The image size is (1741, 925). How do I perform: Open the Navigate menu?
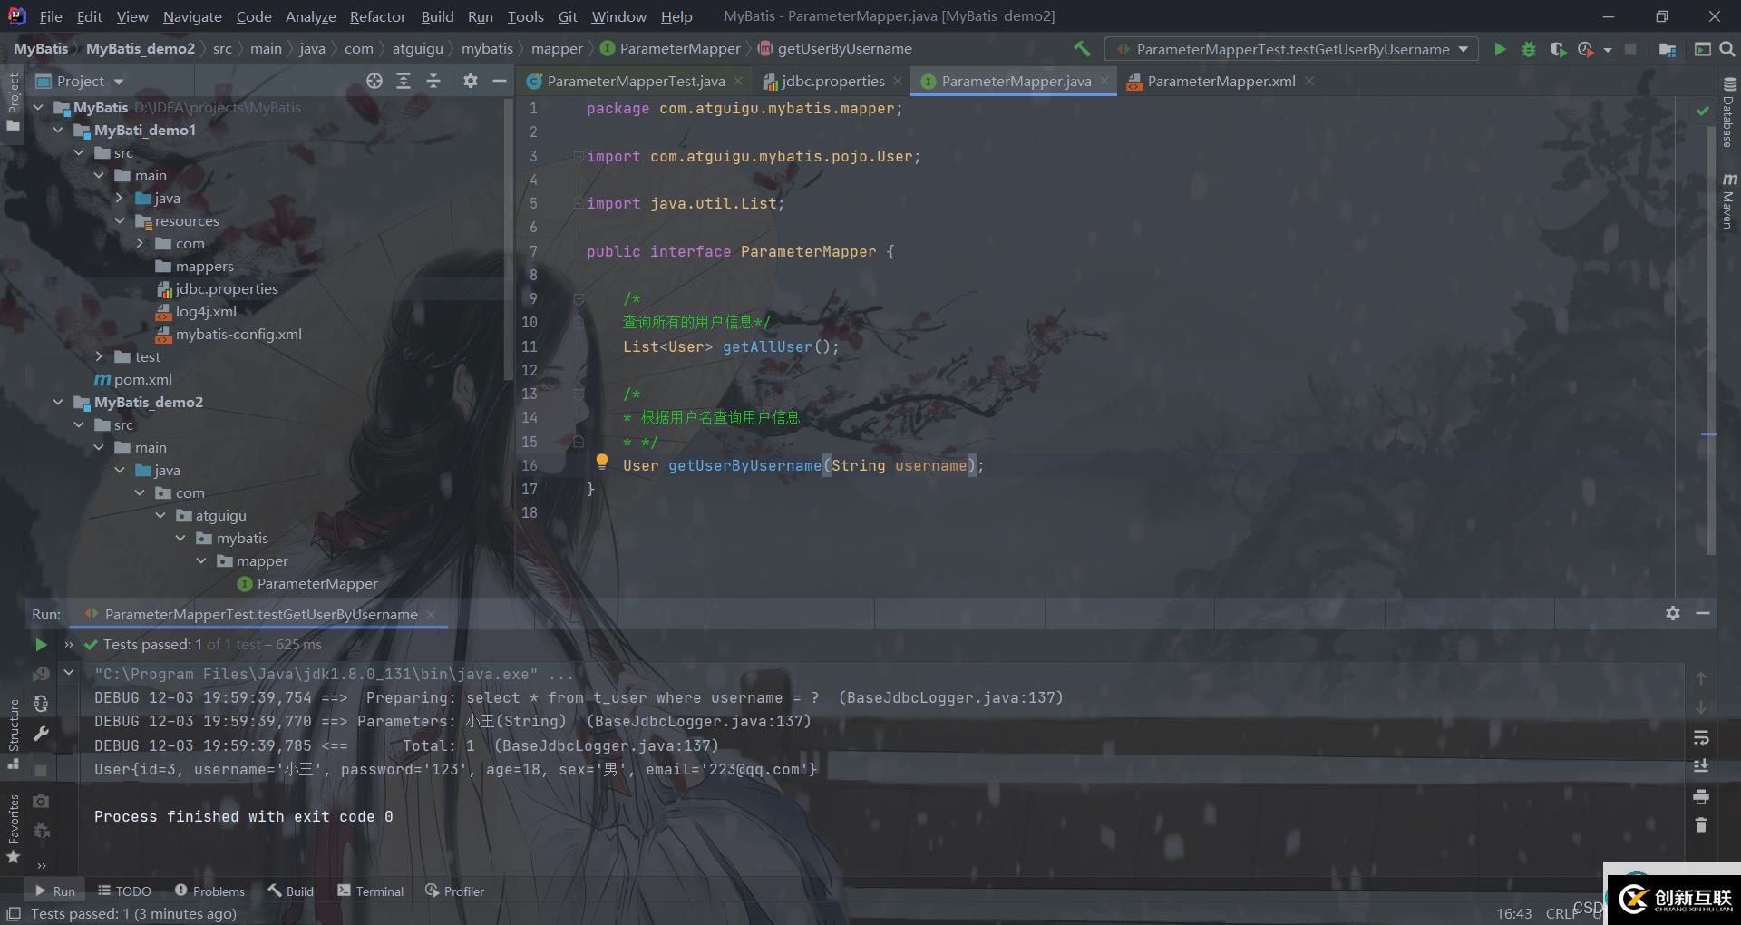tap(192, 16)
